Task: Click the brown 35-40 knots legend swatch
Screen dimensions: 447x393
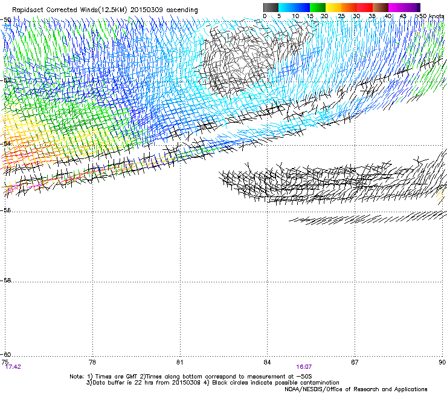Action: 381,7
